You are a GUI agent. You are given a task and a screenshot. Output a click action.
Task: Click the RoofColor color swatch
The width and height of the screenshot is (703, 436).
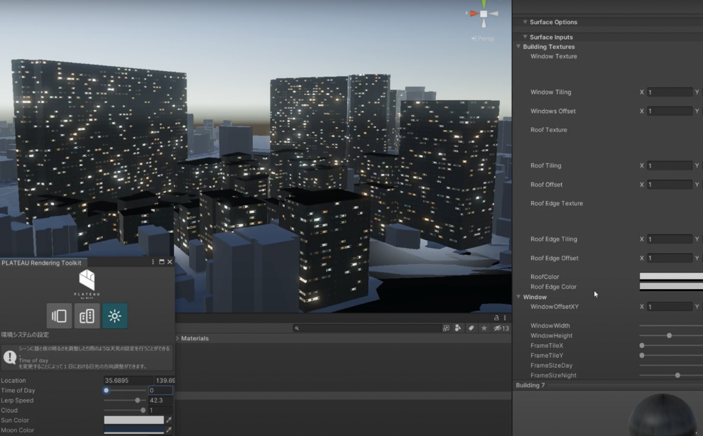click(671, 276)
